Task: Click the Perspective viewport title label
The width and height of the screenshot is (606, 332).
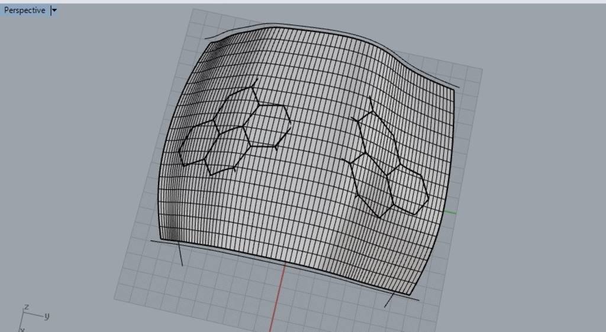Action: (25, 11)
